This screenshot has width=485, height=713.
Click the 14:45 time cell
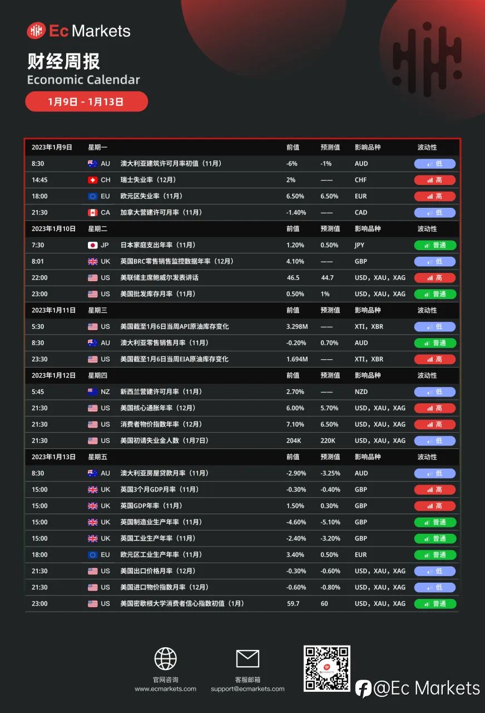[39, 180]
